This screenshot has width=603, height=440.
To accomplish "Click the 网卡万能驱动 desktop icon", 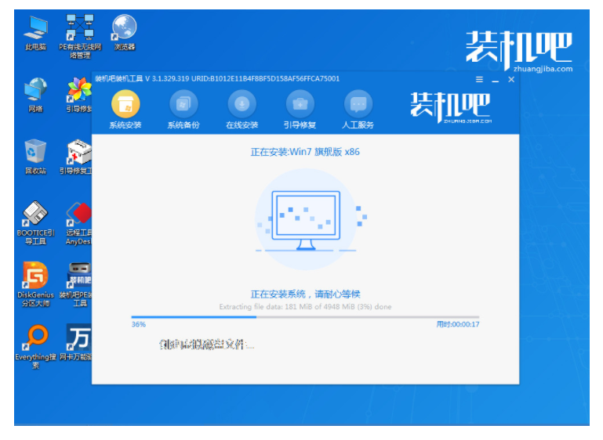I will (78, 339).
